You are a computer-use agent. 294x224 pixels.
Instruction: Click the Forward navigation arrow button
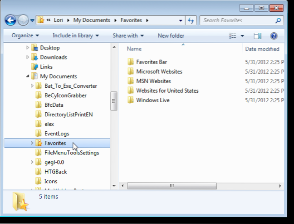(x=23, y=20)
